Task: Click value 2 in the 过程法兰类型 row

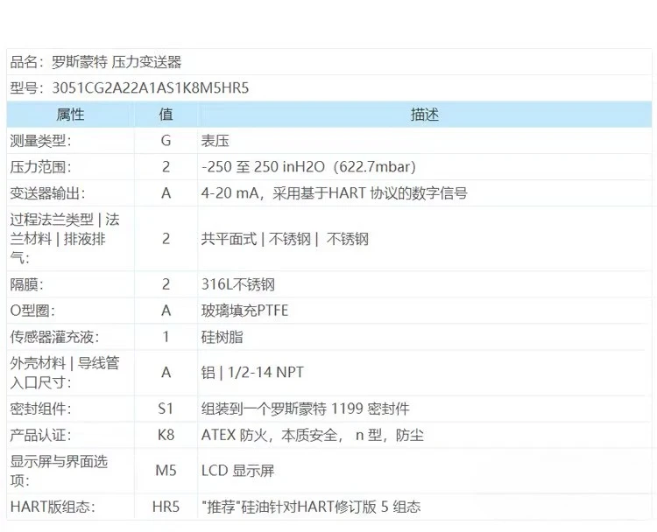Action: coord(166,239)
